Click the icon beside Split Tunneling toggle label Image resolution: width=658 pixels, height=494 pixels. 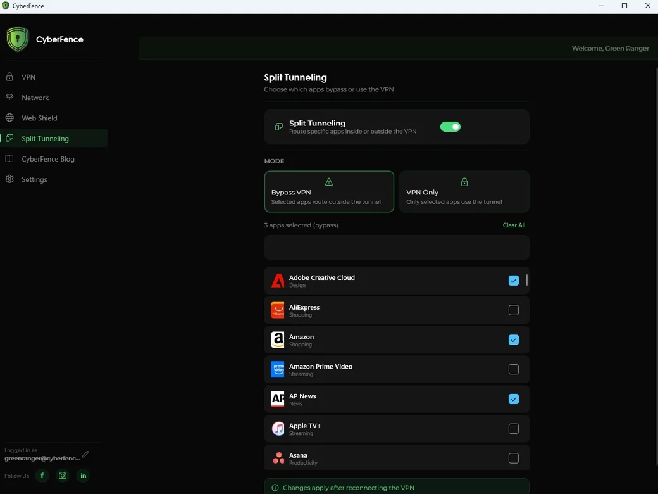tap(278, 127)
